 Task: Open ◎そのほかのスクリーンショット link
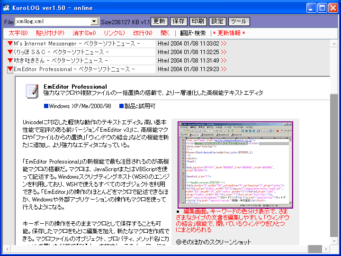[x=213, y=242]
